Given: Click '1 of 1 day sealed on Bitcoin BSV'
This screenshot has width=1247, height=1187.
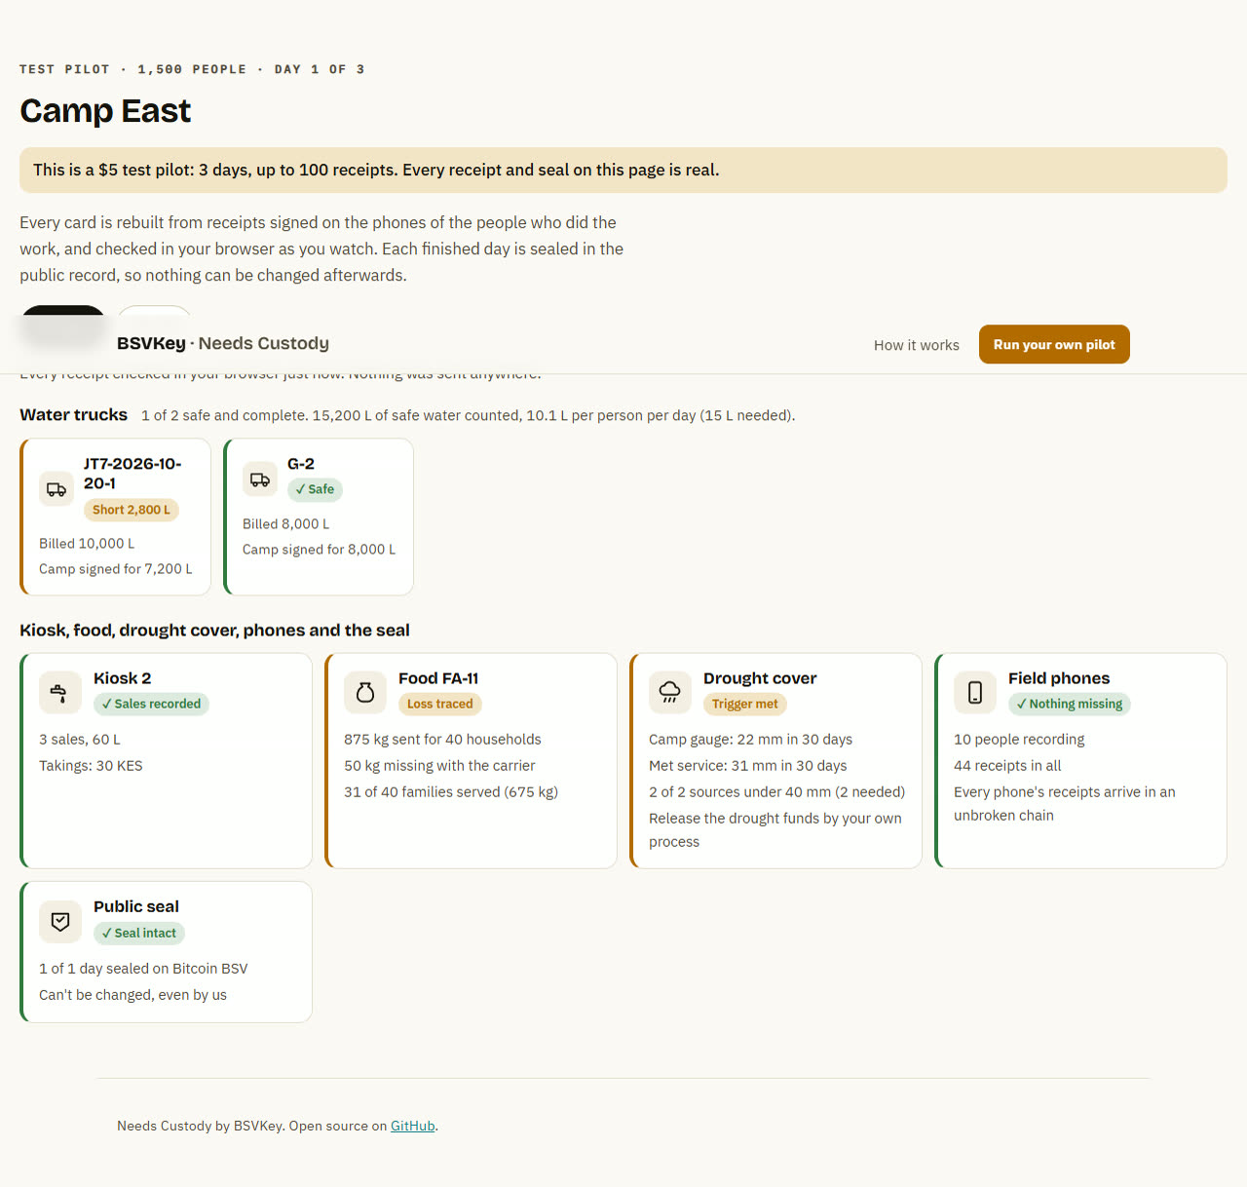Looking at the screenshot, I should (x=143, y=969).
